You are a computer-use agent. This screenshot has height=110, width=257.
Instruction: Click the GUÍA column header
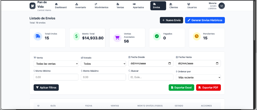(x=53, y=106)
